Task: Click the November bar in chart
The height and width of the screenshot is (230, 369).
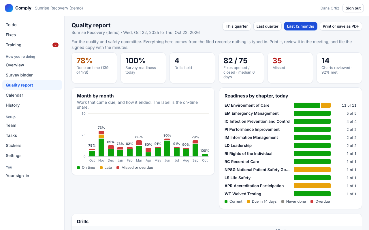Action: pos(101,144)
